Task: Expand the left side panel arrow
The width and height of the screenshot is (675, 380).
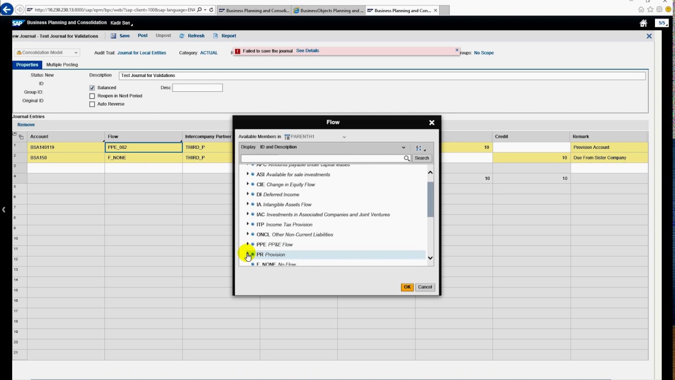Action: tap(4, 210)
